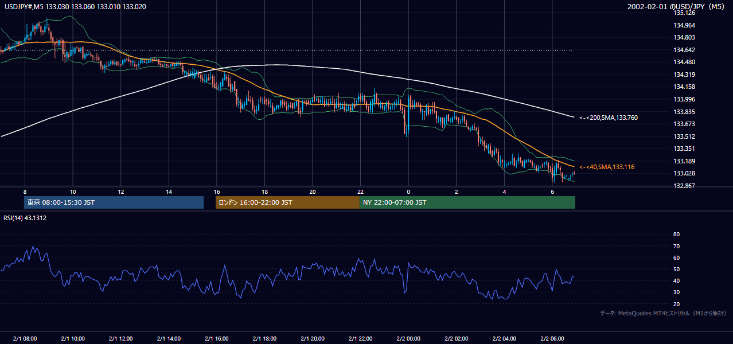Click the 2/1 20:00 time axis label
Screen dimensions: 733x344
click(313, 339)
